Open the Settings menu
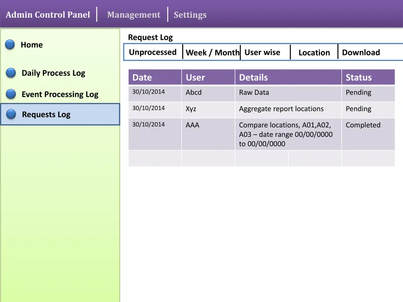Screen dimensions: 403x302 [190, 15]
